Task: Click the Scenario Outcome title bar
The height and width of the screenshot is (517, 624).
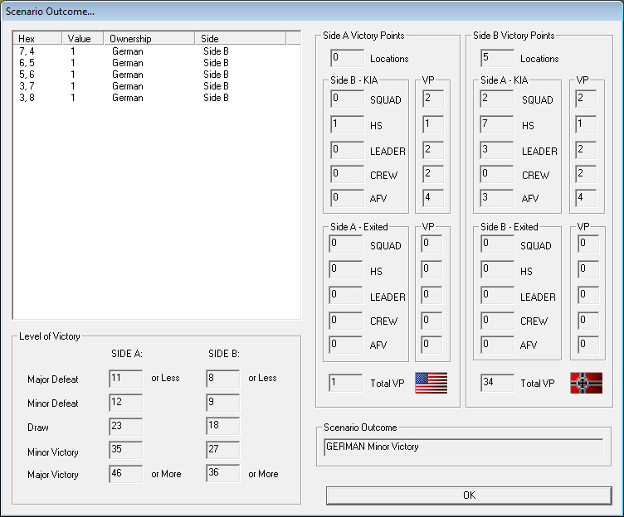Action: (x=312, y=11)
